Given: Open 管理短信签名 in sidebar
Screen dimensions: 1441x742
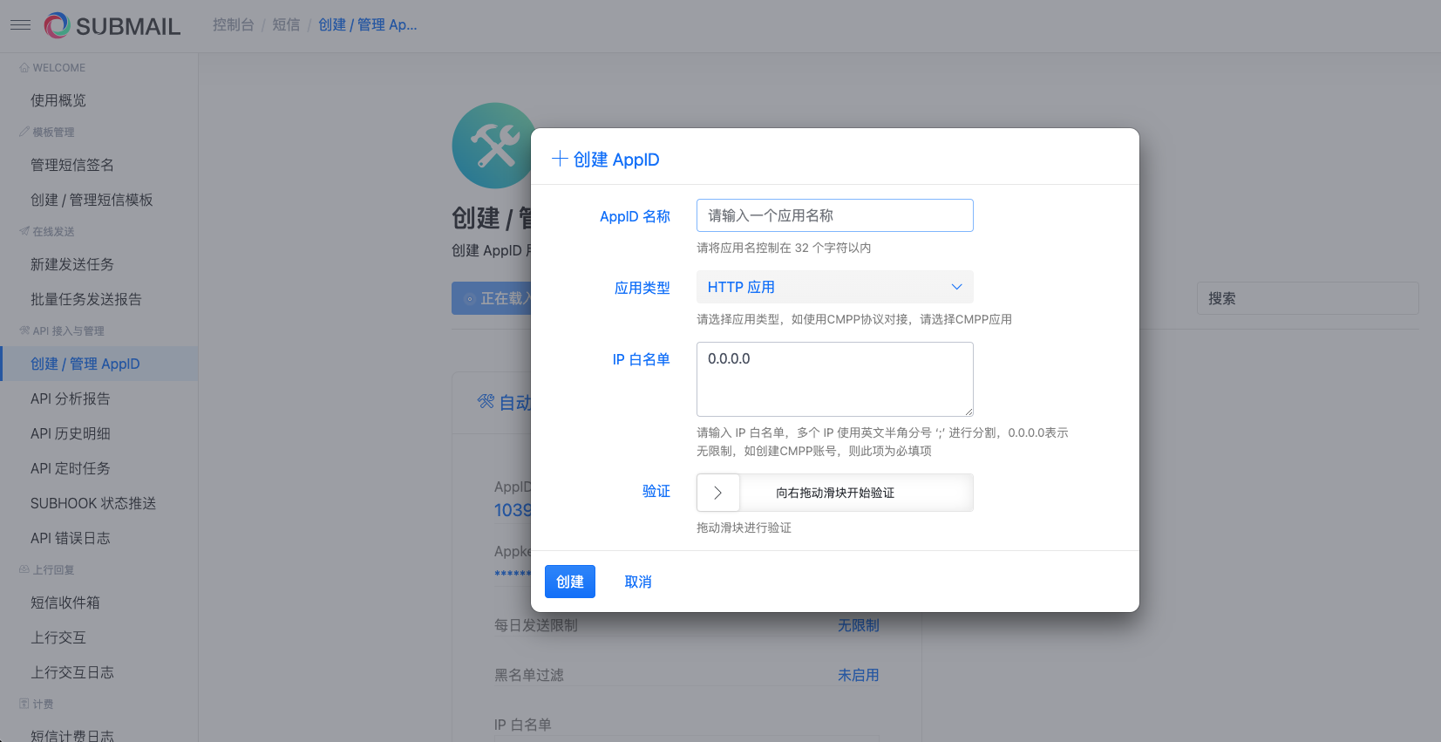Looking at the screenshot, I should click(x=72, y=165).
